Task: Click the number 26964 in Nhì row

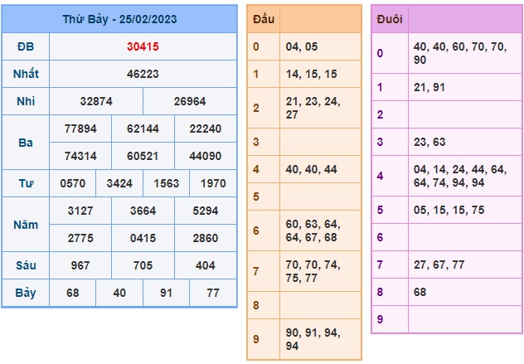Action: pyautogui.click(x=190, y=101)
